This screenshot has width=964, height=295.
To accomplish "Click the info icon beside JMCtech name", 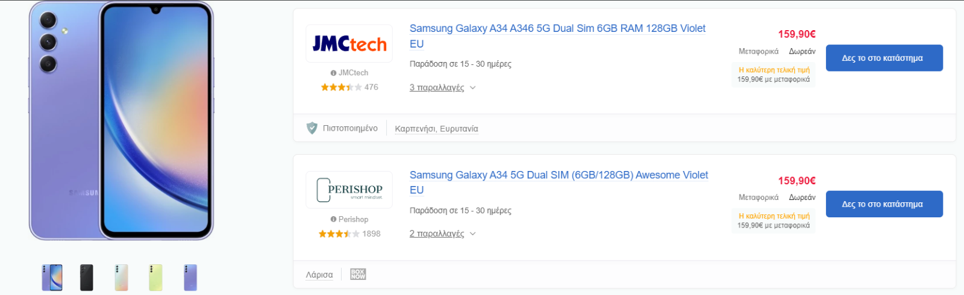I will coord(333,73).
